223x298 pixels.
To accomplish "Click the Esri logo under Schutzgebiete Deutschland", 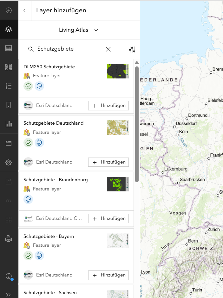I will [x=28, y=162].
